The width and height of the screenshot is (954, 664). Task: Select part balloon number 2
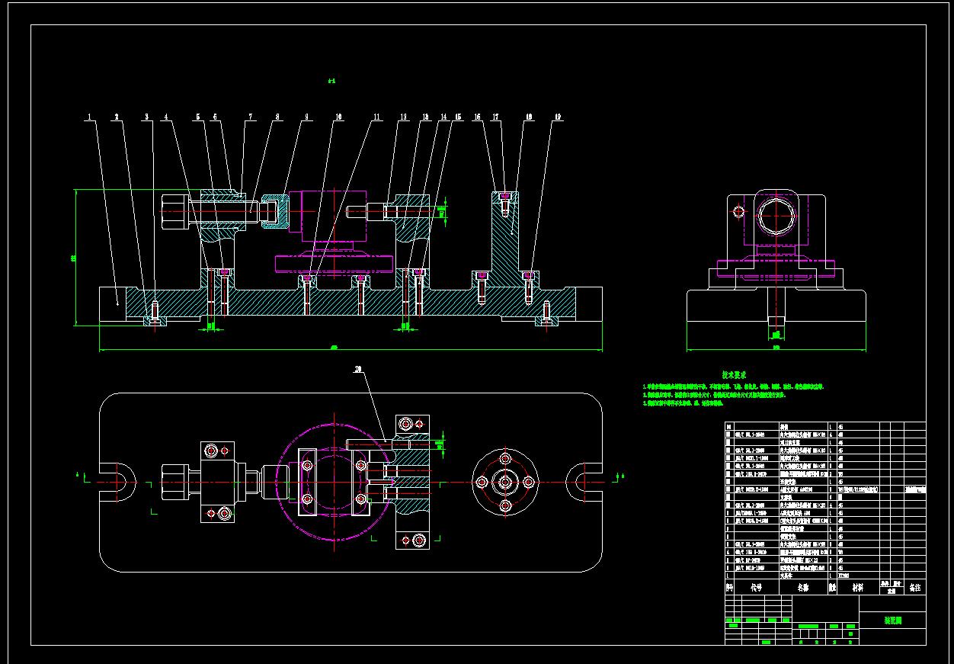pos(116,117)
